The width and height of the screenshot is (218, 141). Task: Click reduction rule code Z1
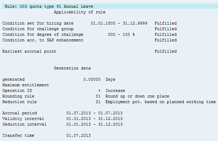coord(98,102)
